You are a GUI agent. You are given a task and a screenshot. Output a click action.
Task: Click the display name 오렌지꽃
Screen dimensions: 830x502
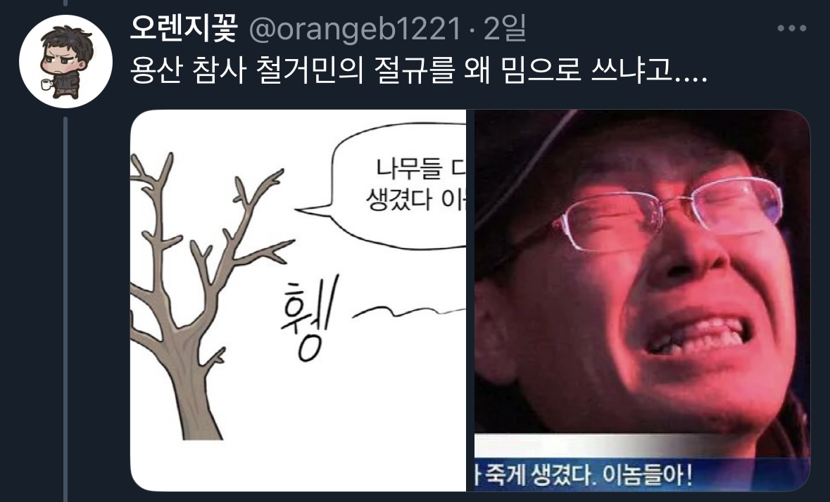(x=184, y=29)
